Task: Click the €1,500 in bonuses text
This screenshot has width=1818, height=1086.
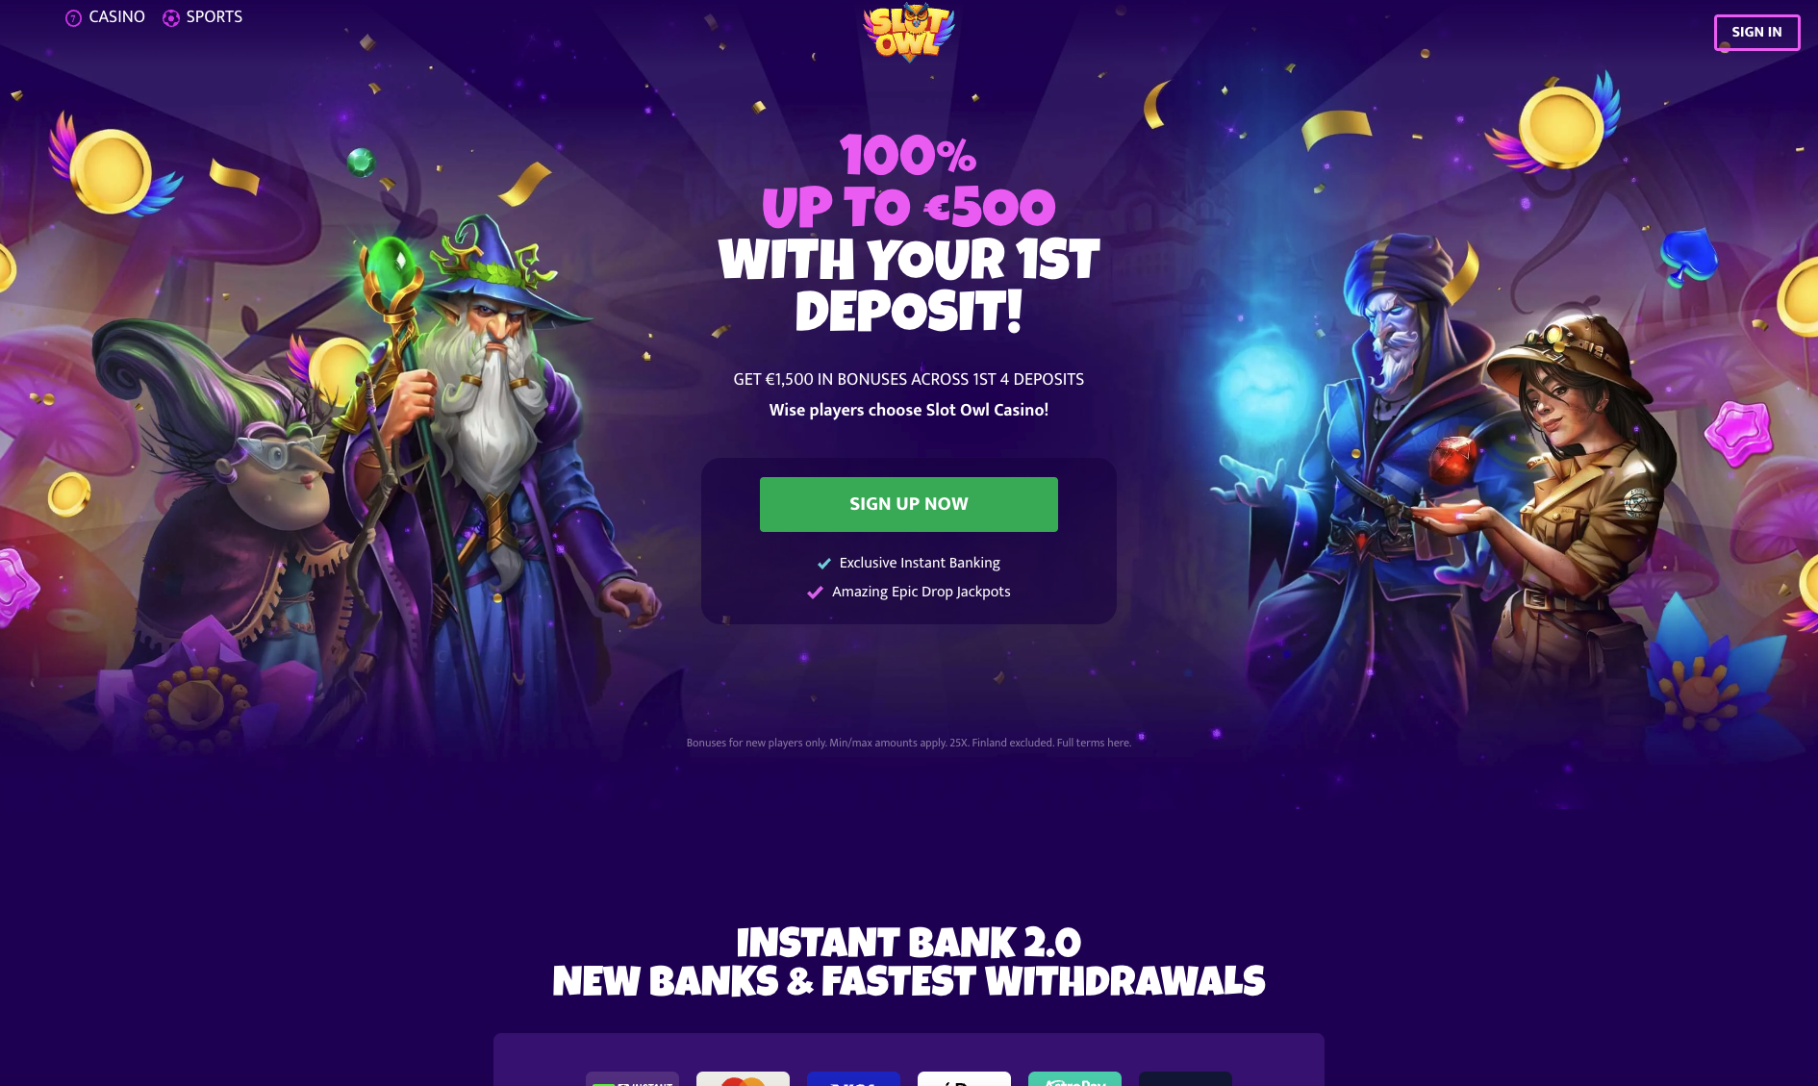Action: 909,379
